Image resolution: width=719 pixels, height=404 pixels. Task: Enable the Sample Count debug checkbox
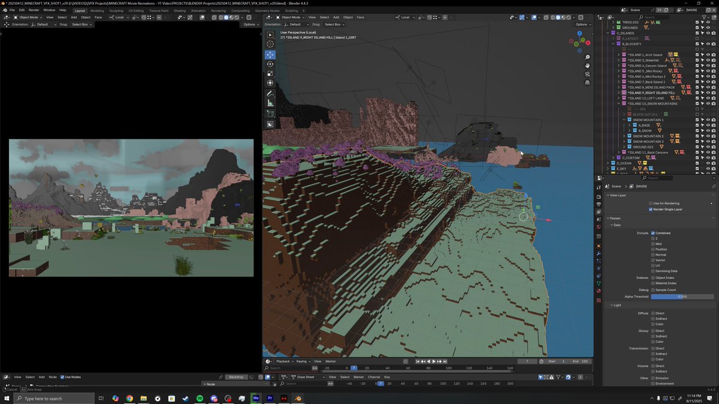coord(653,290)
